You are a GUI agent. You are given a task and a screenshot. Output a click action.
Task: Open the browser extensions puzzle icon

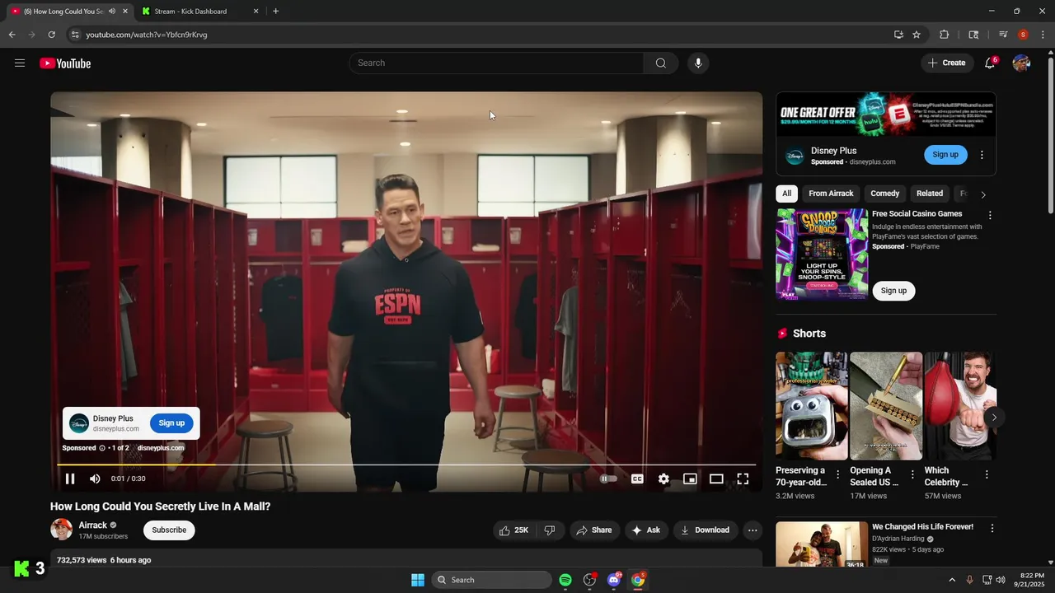[x=945, y=35]
